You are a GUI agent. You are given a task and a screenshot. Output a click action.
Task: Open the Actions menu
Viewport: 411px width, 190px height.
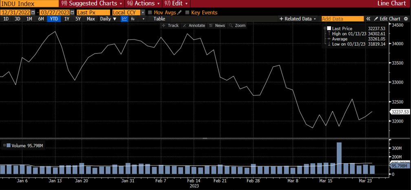tap(143, 3)
